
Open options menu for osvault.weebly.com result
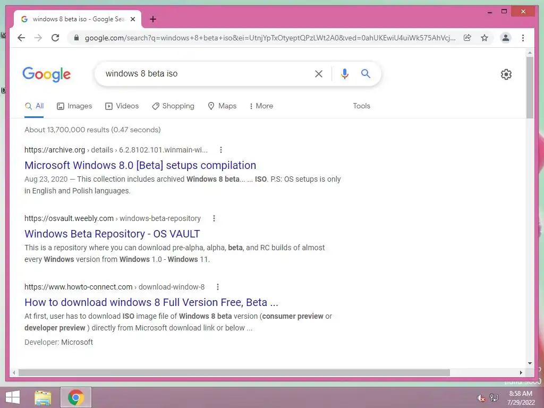(214, 218)
